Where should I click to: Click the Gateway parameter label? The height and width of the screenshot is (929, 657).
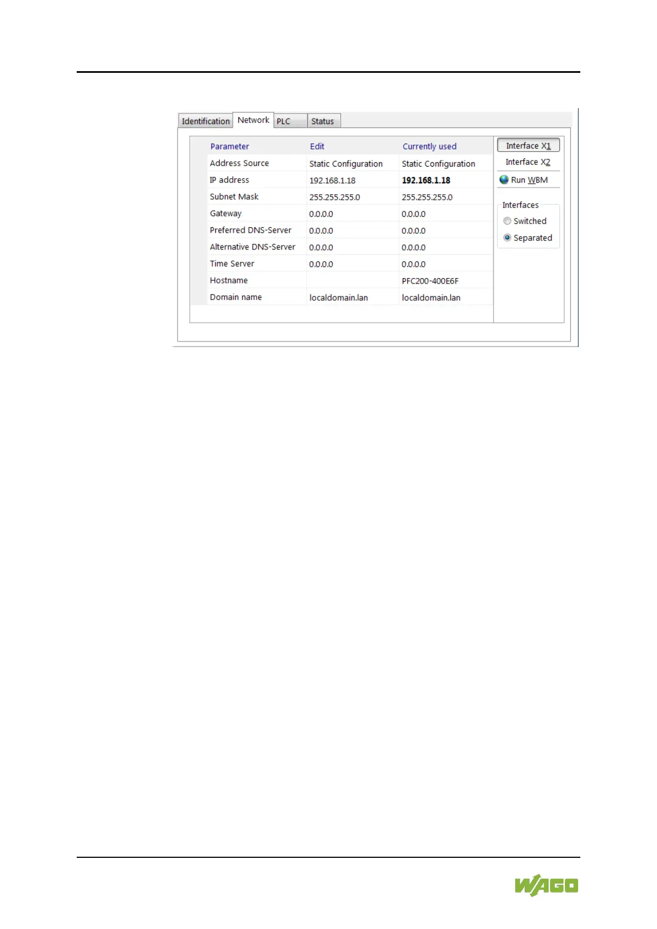coord(226,213)
